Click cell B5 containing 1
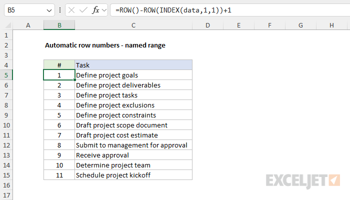The image size is (350, 200). pos(59,75)
